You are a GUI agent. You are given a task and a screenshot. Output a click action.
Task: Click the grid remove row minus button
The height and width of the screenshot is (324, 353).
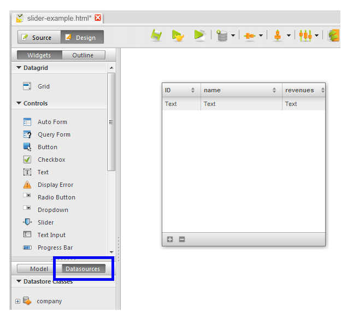pyautogui.click(x=182, y=239)
